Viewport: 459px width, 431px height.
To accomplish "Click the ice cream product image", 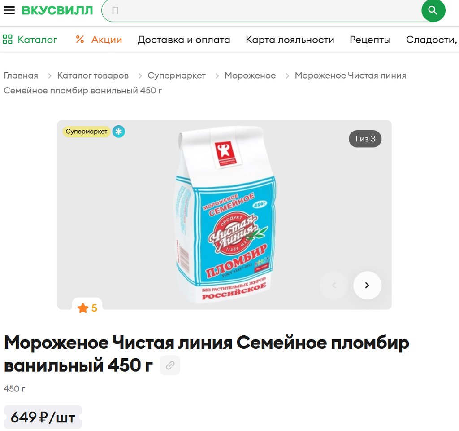I will click(x=225, y=215).
